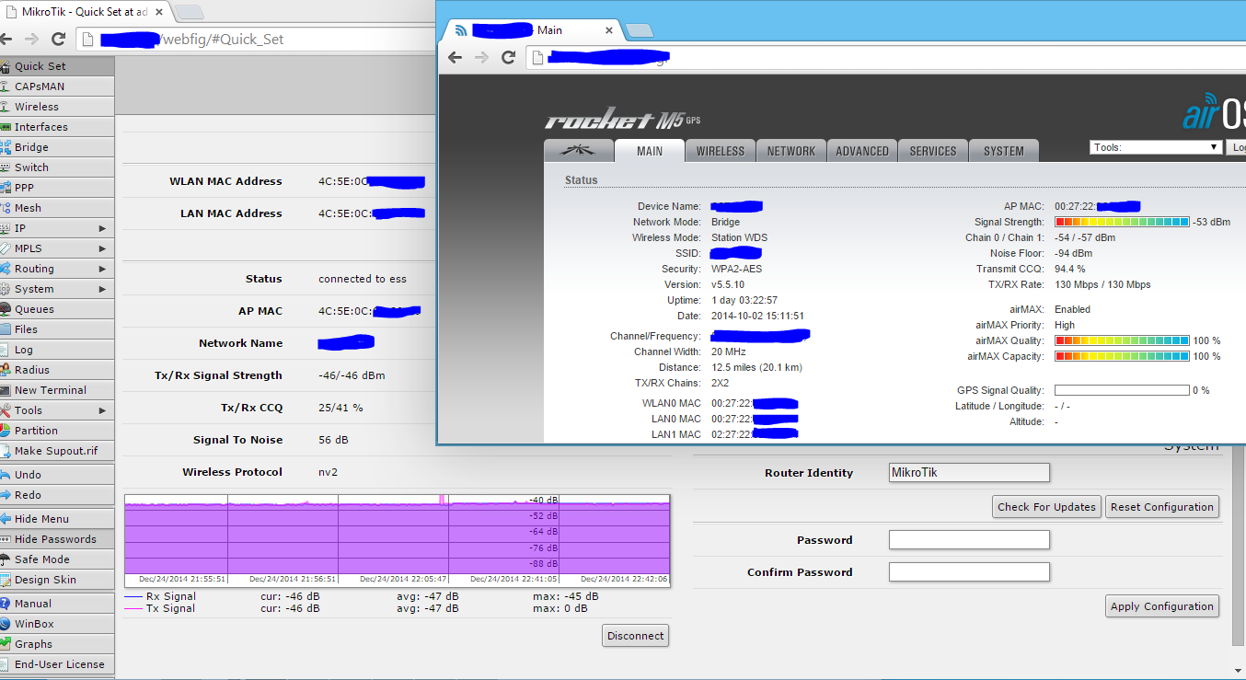
Task: Click the Reset Configuration button
Action: (1162, 507)
